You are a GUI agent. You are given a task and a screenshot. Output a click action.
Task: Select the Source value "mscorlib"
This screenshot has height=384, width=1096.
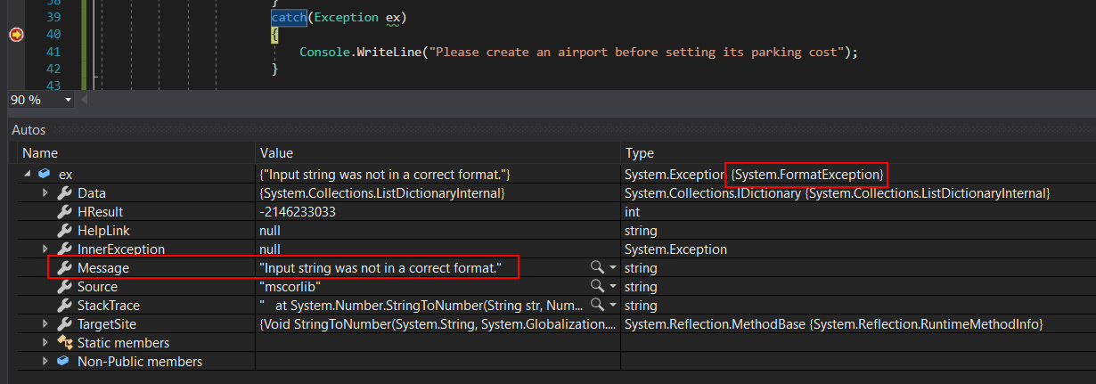coord(290,287)
